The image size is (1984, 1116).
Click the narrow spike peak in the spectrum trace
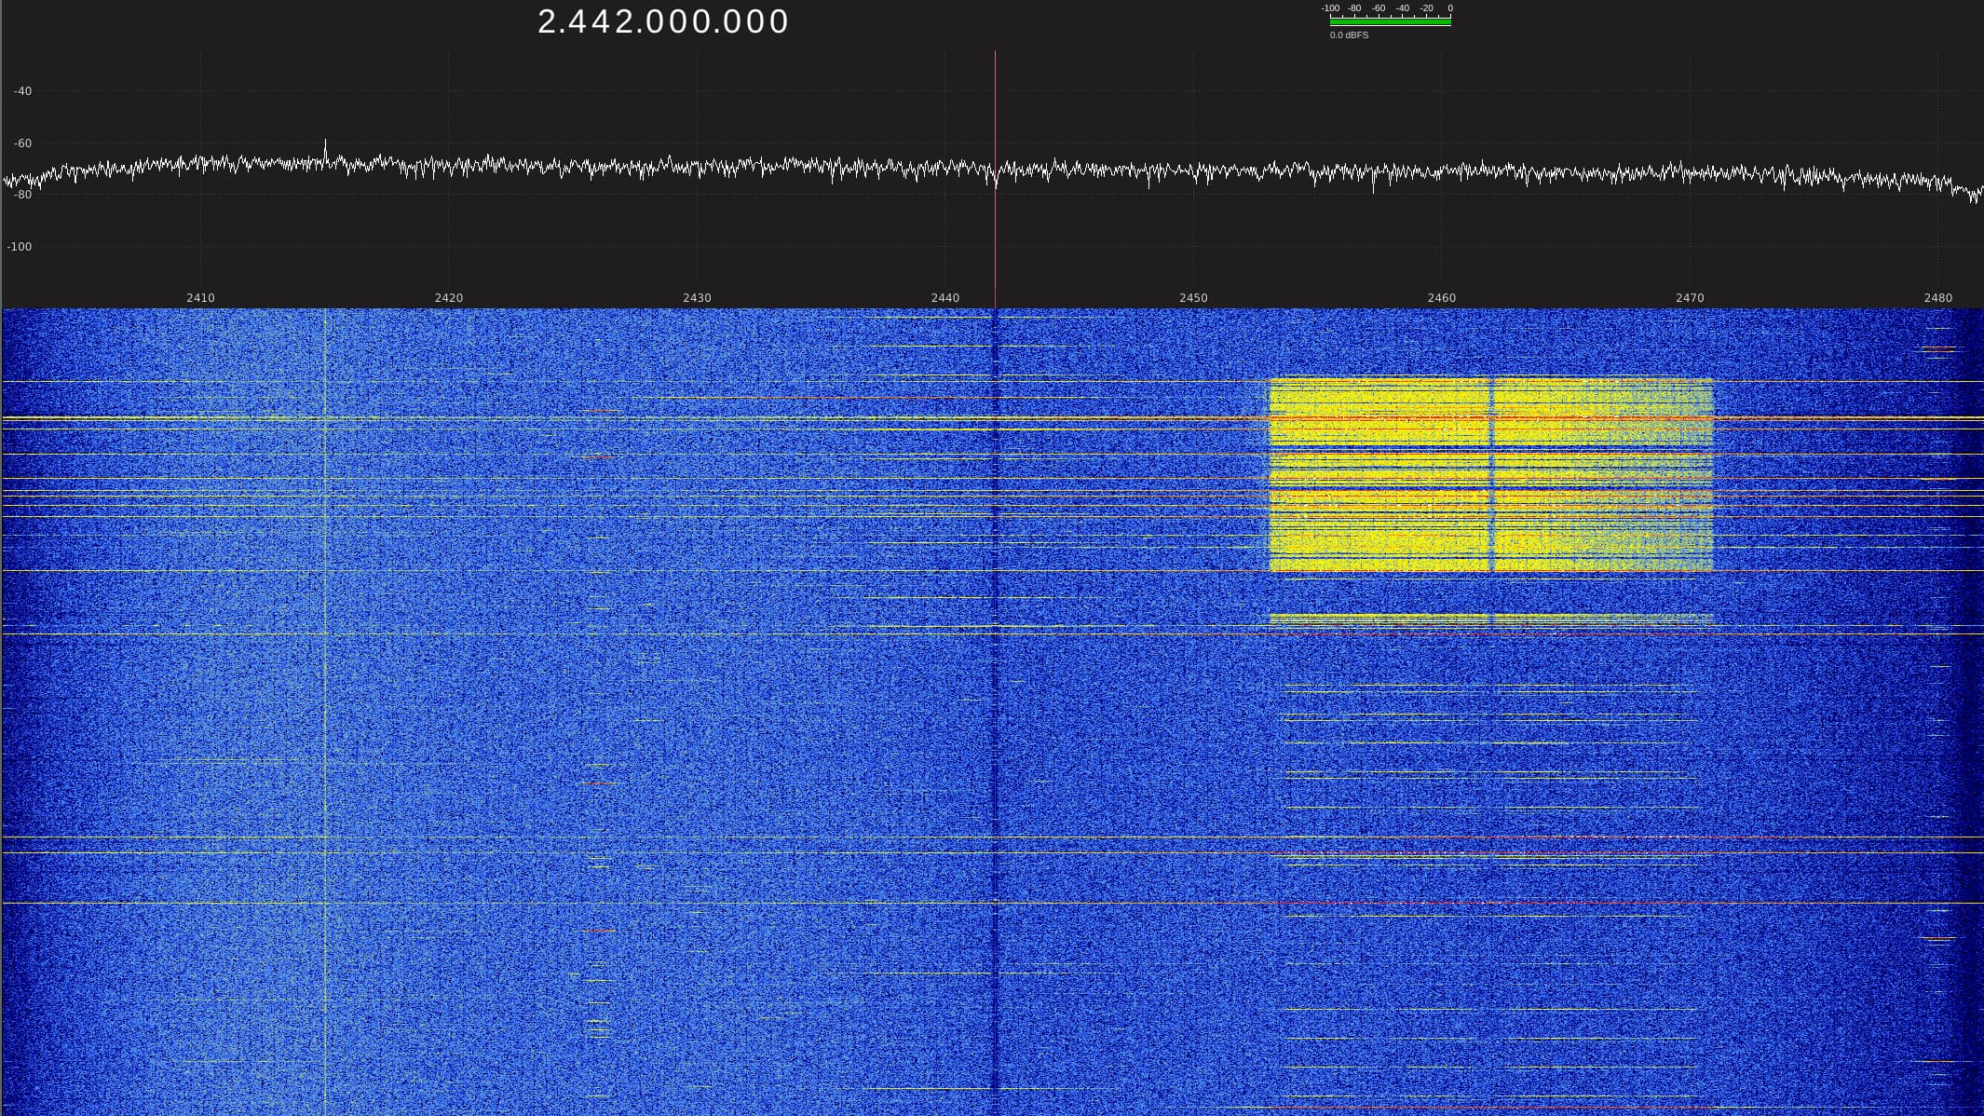(x=325, y=143)
